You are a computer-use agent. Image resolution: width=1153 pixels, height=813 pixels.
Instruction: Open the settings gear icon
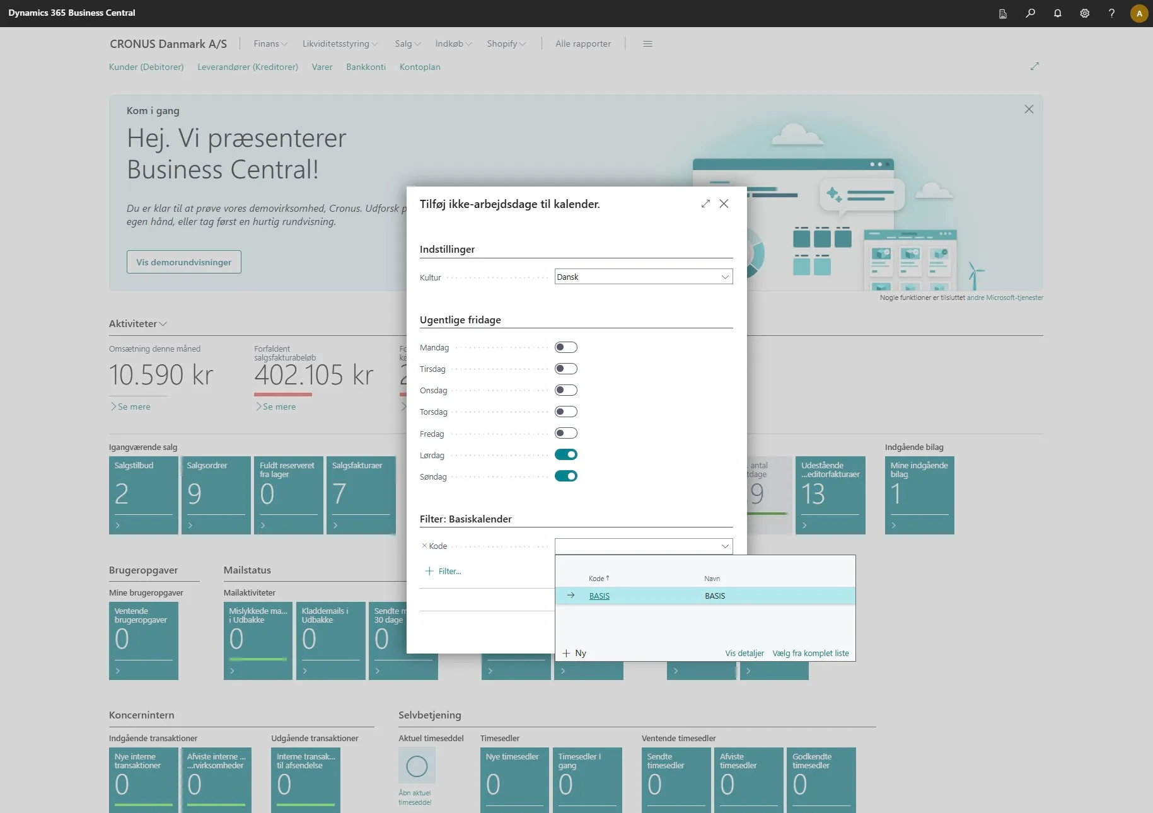[1084, 13]
